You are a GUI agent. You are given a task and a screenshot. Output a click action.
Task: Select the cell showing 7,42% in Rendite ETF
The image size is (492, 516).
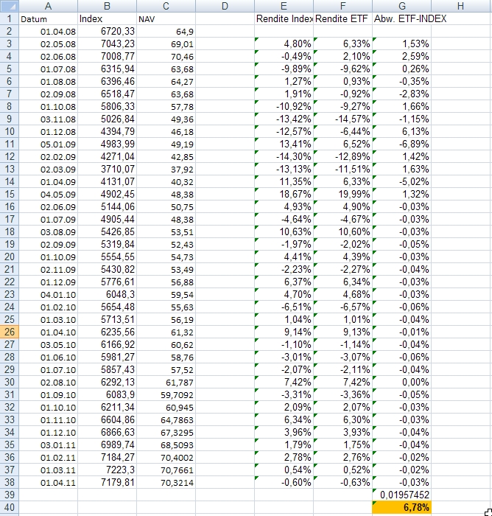[342, 382]
